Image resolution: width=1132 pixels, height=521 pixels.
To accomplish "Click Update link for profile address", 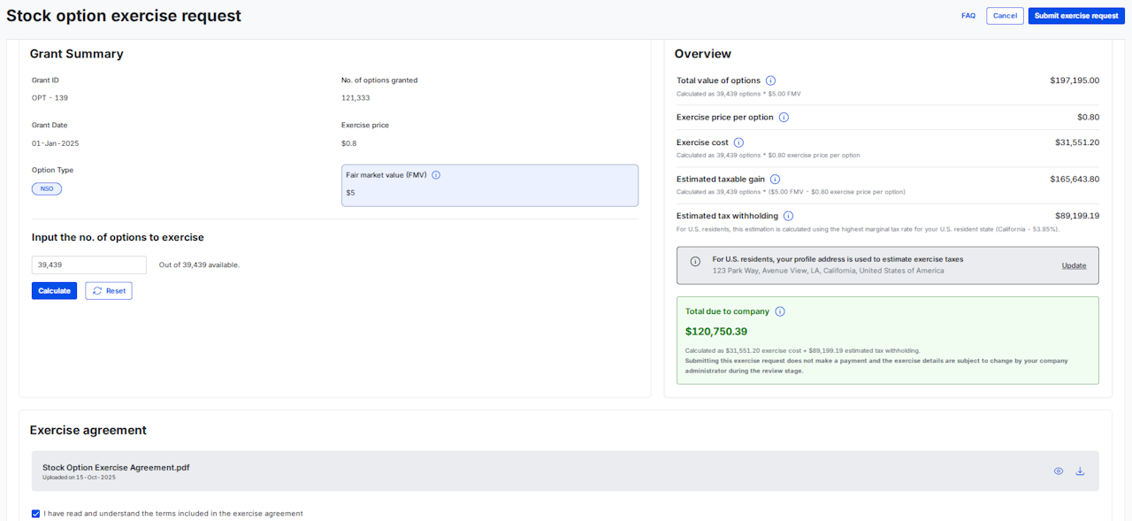I will coord(1074,265).
